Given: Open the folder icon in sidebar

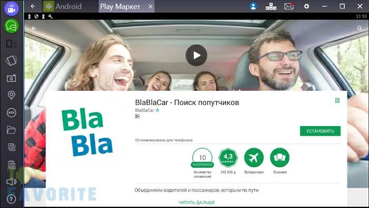Looking at the screenshot, I should pos(11,130).
